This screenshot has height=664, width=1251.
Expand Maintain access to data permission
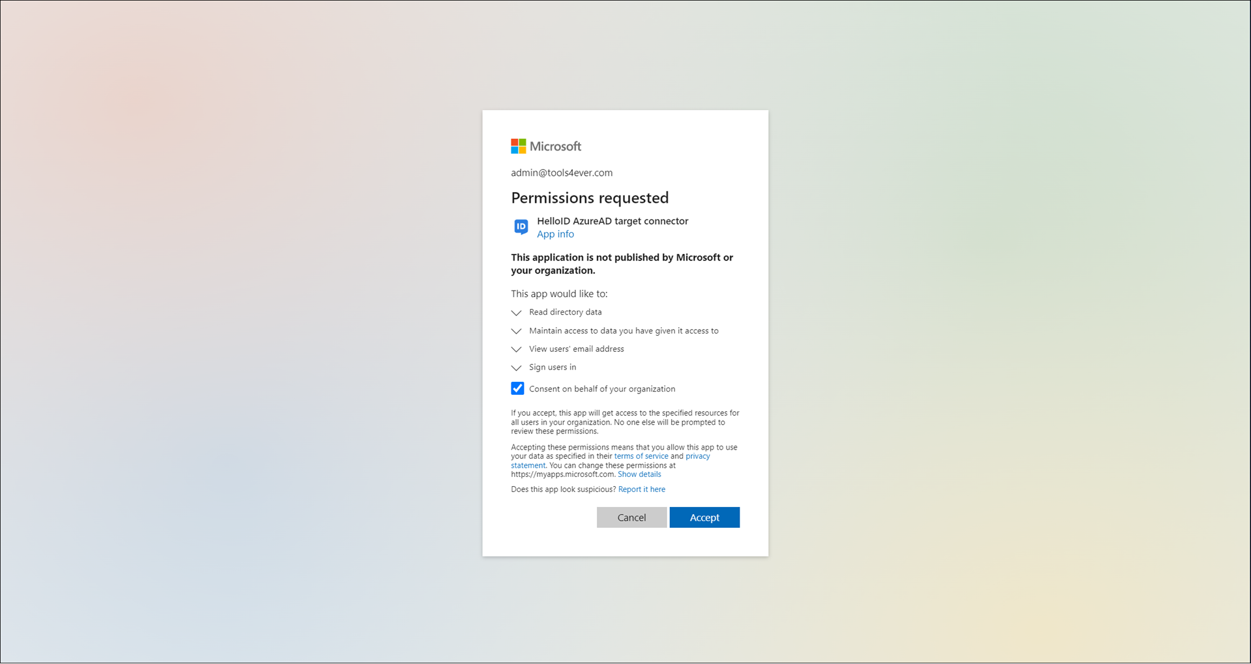click(x=517, y=331)
